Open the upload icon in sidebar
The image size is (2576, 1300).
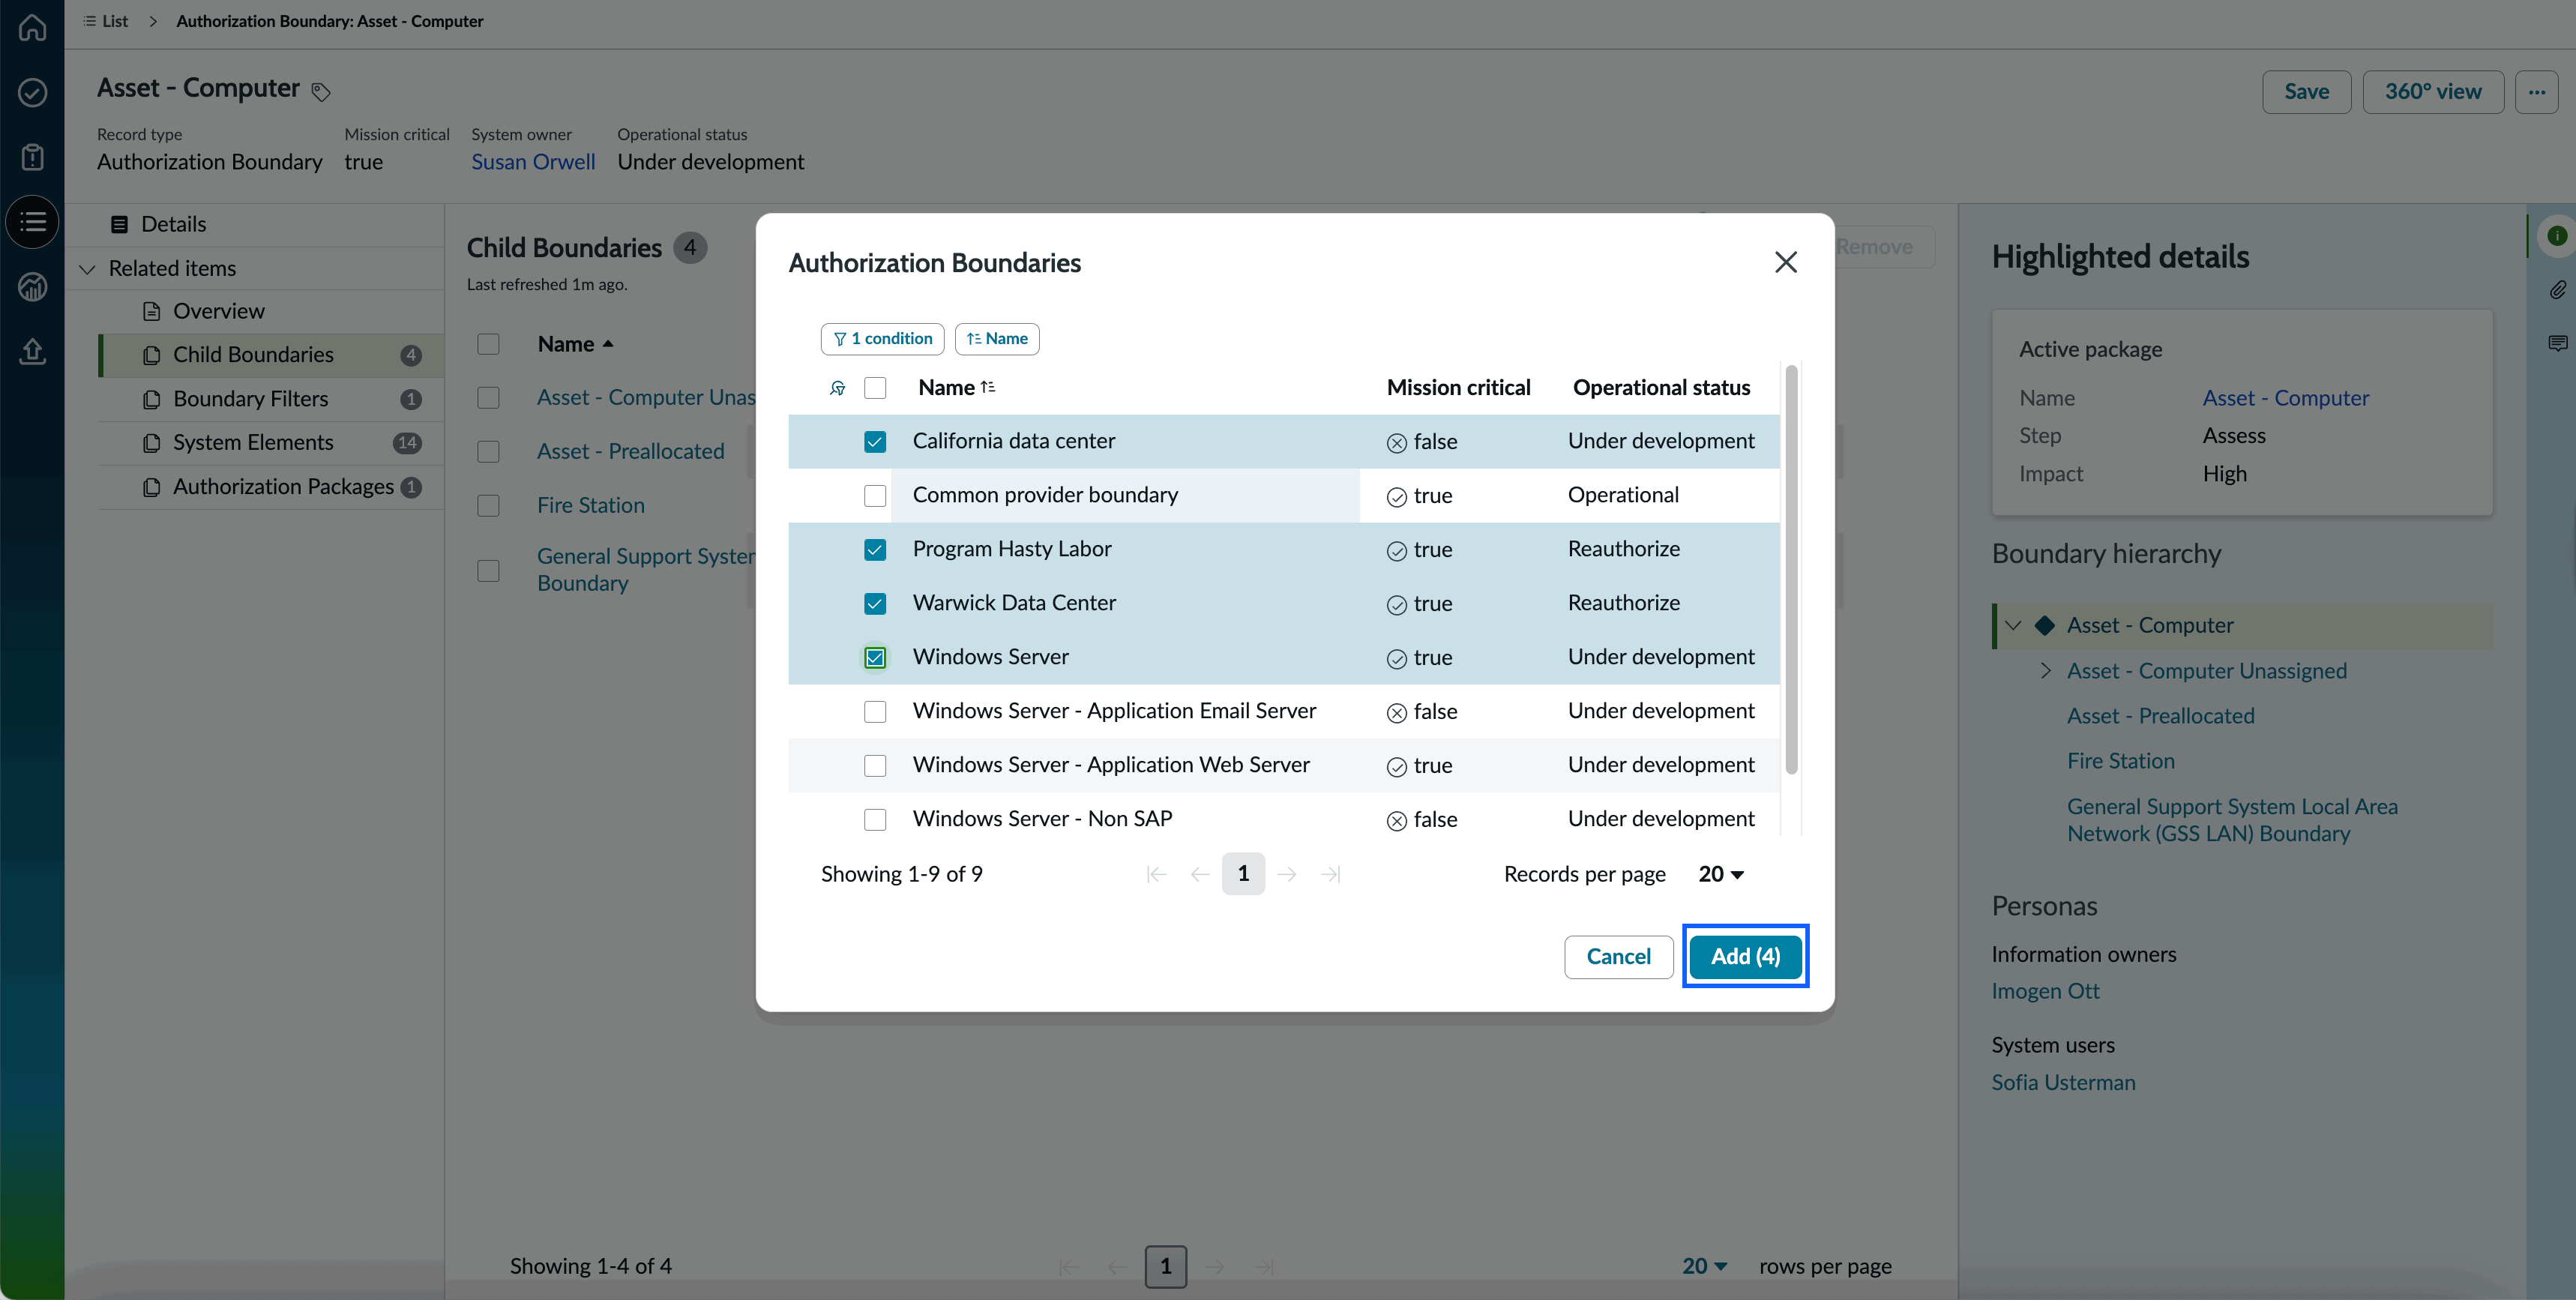32,351
